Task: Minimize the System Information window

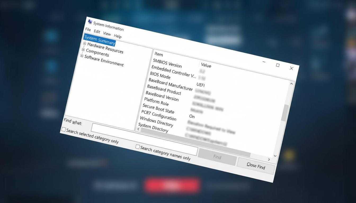Action: point(264,62)
